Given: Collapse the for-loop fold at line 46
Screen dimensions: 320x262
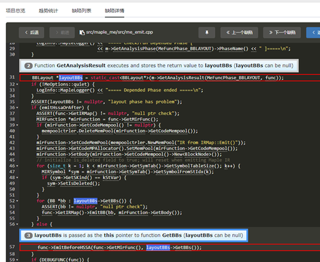Looking at the screenshot, I should 17,166.
